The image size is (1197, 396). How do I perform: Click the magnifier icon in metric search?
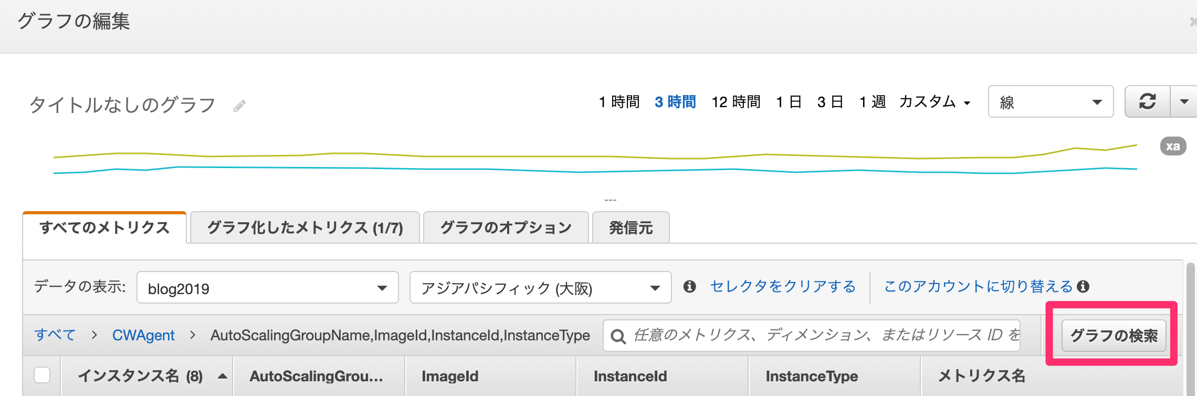tap(618, 336)
